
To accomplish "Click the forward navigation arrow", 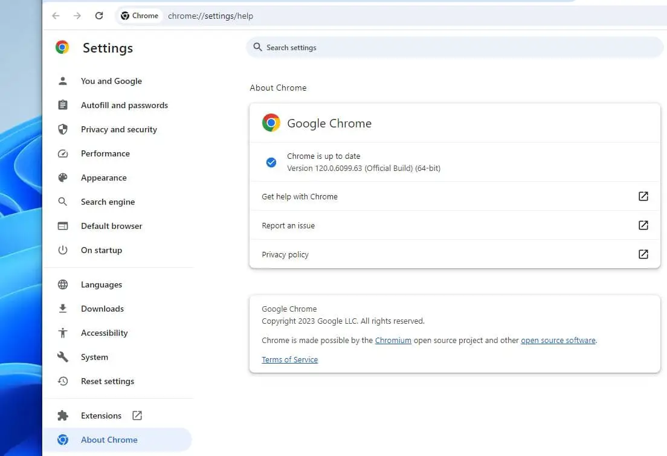I will [77, 16].
